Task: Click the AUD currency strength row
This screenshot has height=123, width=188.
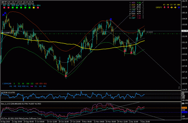Action: pyautogui.click(x=135, y=5)
